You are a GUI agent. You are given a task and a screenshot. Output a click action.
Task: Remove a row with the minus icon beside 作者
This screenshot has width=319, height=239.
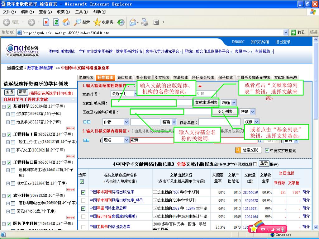(88, 122)
